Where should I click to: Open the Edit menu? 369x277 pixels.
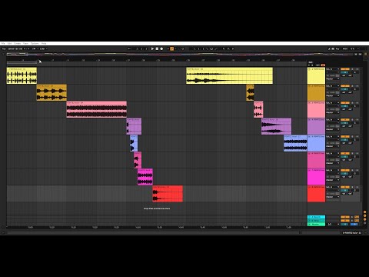tap(9, 44)
